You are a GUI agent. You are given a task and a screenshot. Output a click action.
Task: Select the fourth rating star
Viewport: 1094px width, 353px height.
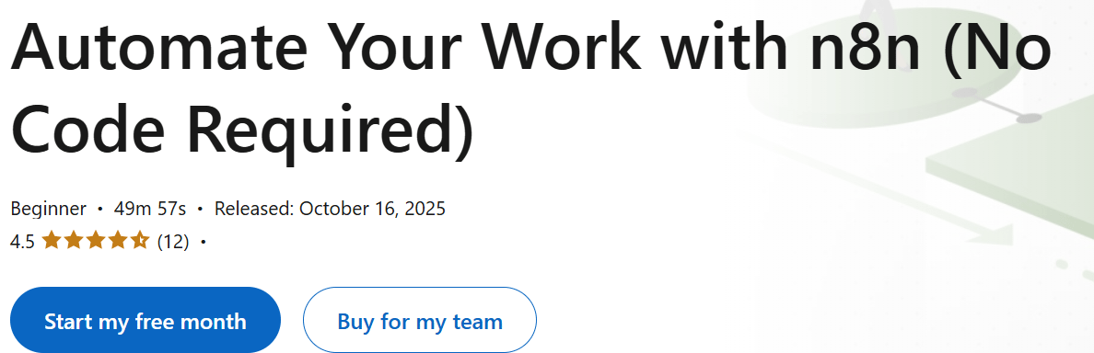click(117, 241)
